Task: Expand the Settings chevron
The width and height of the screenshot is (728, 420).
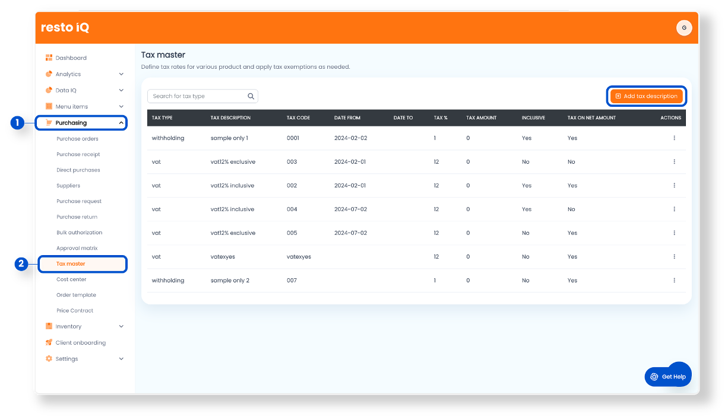Action: 121,359
